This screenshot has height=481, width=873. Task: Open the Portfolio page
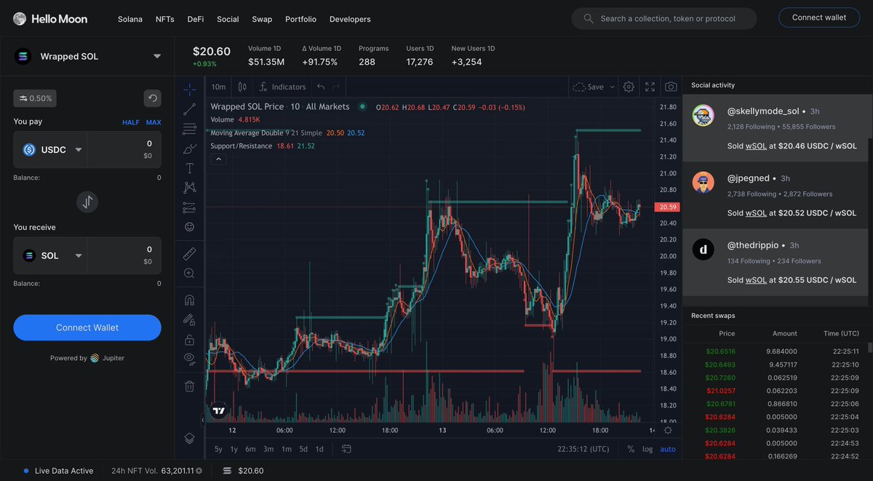click(x=300, y=19)
